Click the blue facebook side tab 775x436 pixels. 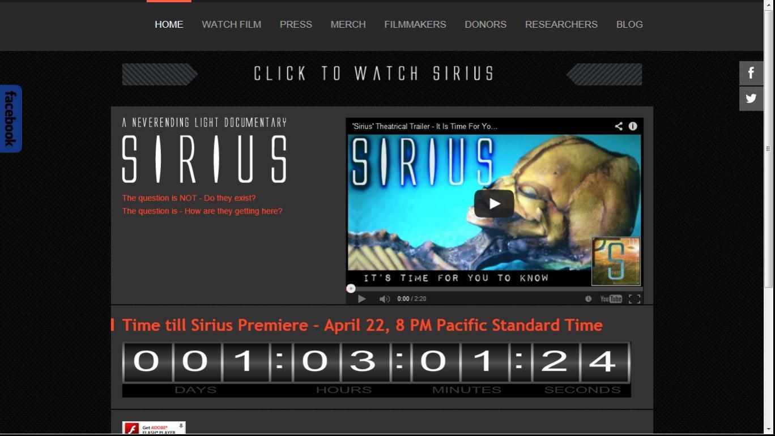pos(11,119)
